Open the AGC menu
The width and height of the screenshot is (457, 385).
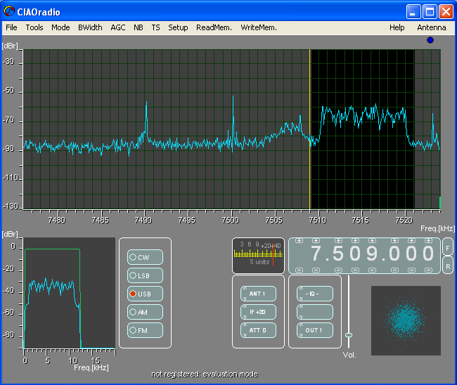pyautogui.click(x=118, y=27)
